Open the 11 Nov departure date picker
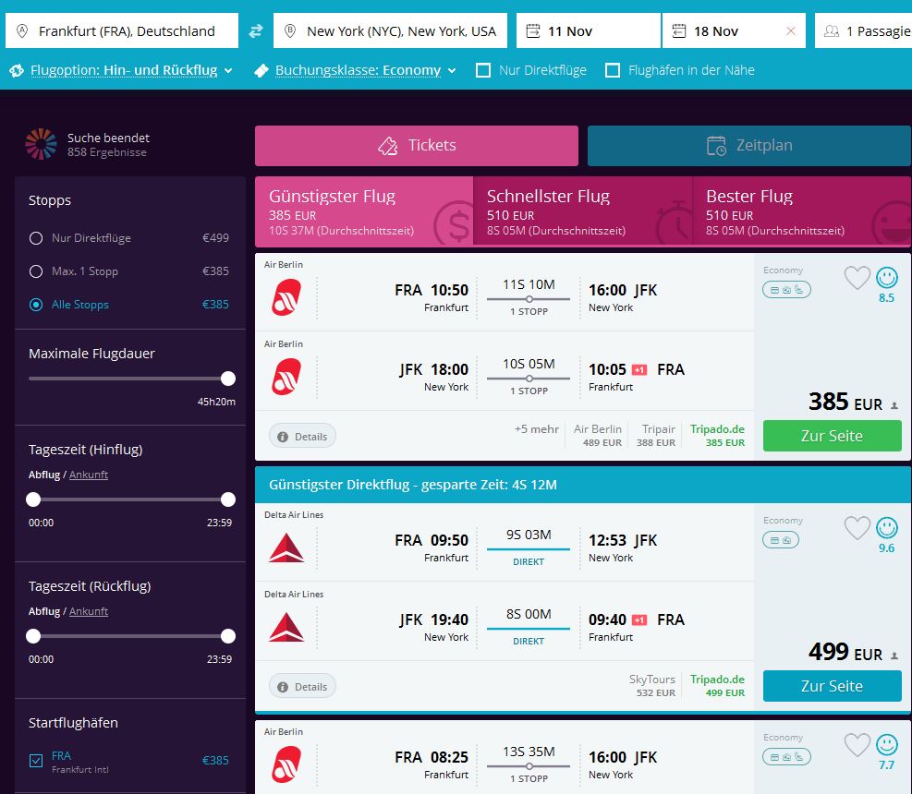This screenshot has height=794, width=912. (x=588, y=30)
